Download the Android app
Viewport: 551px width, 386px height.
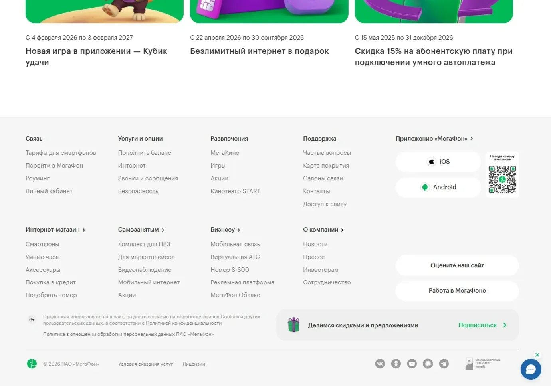[438, 187]
